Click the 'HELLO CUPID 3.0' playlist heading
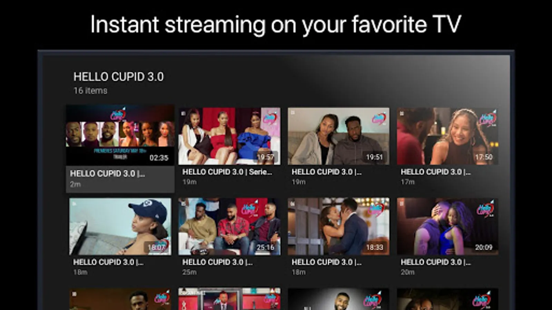This screenshot has height=310, width=552. click(119, 77)
